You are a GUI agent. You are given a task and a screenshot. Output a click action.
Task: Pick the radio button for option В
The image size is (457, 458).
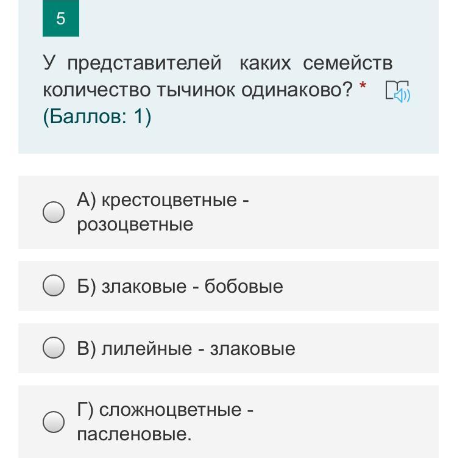click(x=54, y=348)
